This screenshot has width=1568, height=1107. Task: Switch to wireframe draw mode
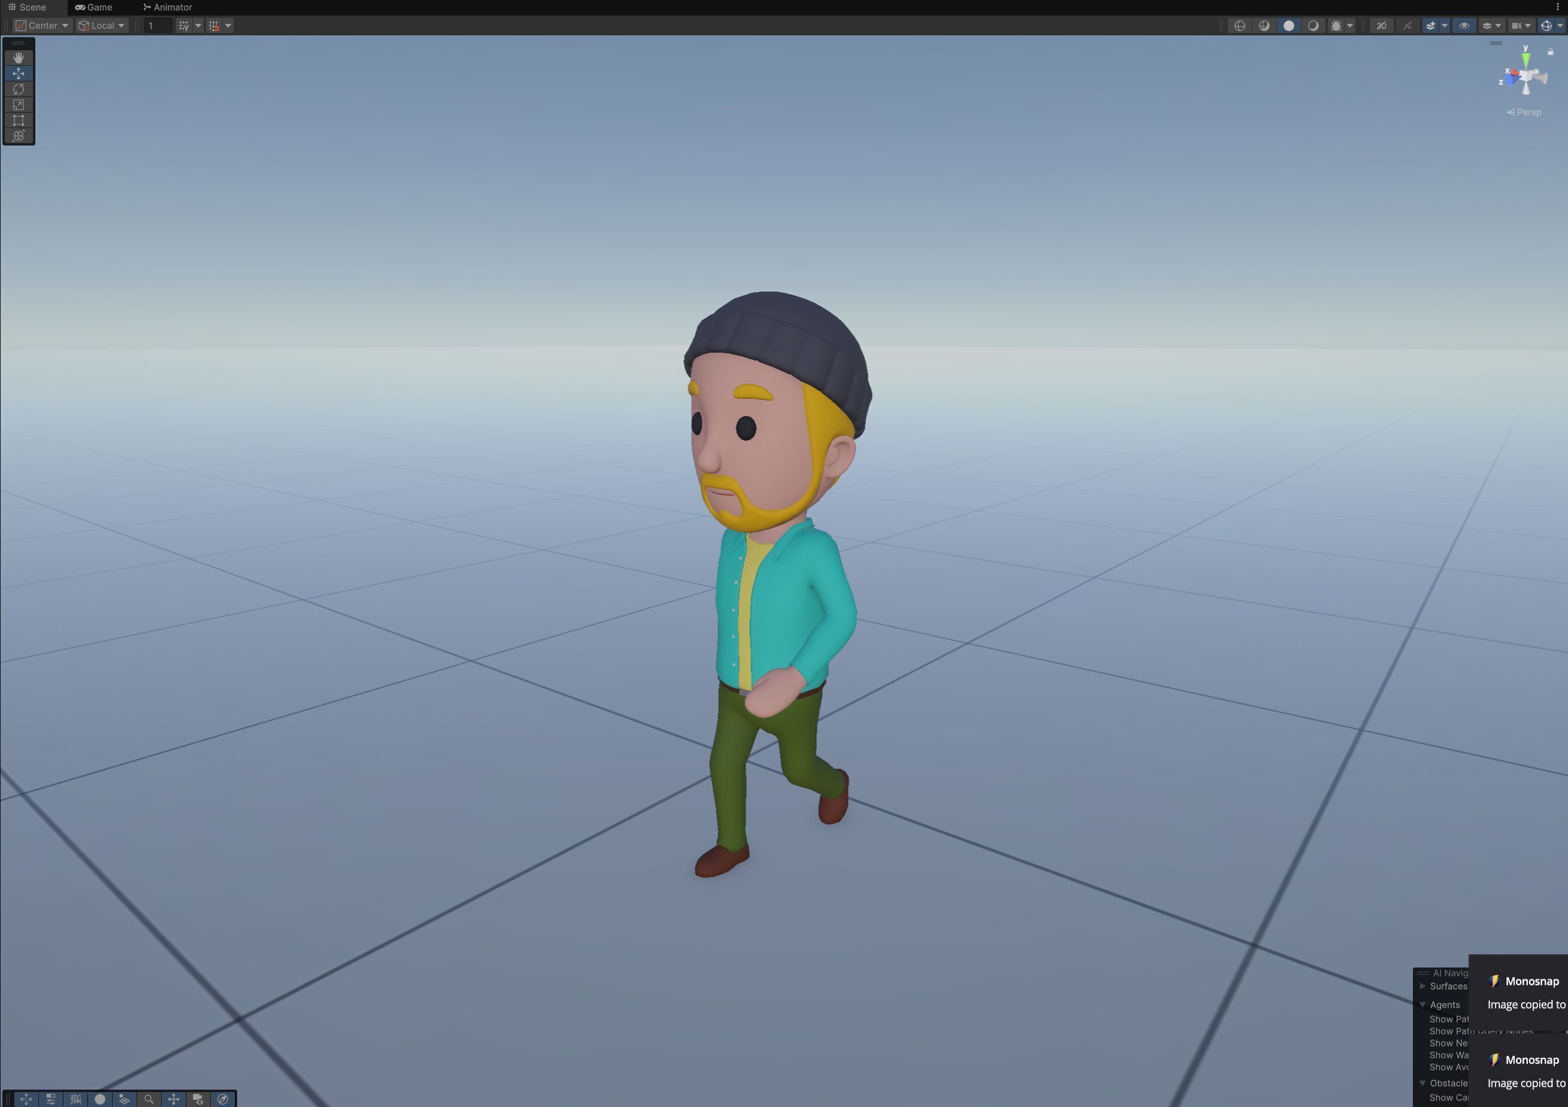1240,25
